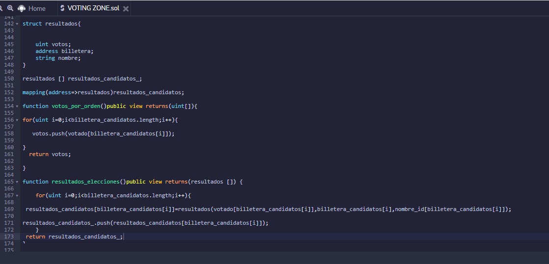
Task: Click 'return votos;' statement
Action: tap(50, 154)
